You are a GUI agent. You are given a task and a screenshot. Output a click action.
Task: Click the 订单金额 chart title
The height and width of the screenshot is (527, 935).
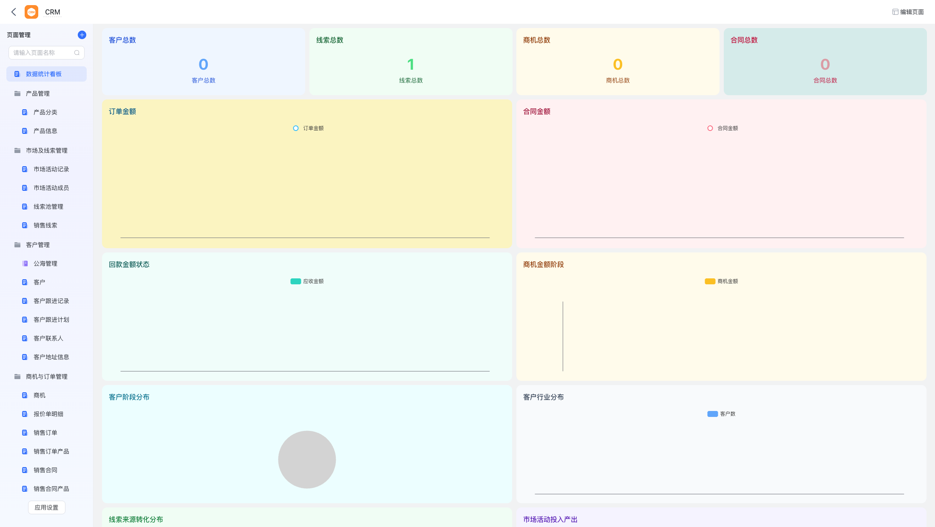(x=122, y=111)
